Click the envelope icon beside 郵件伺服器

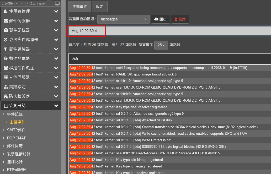coord(6,21)
